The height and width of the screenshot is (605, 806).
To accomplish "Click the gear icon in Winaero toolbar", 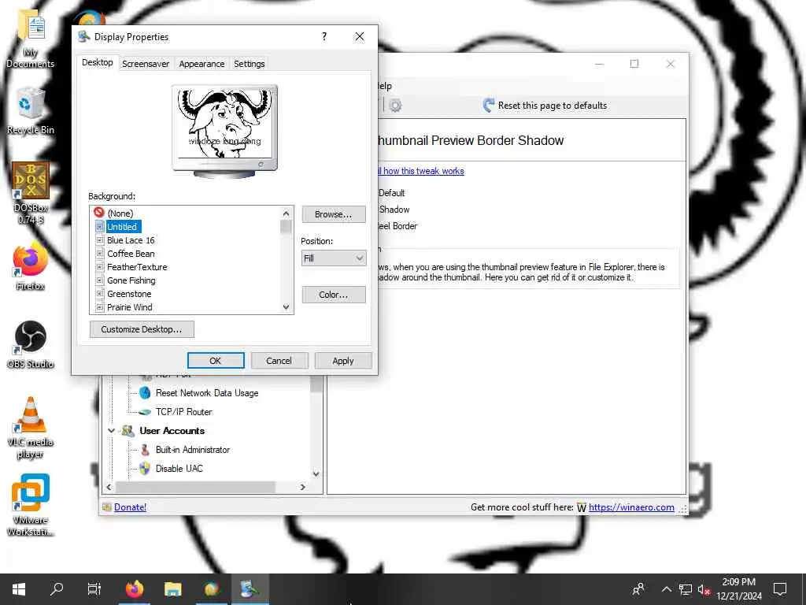I will click(x=395, y=106).
